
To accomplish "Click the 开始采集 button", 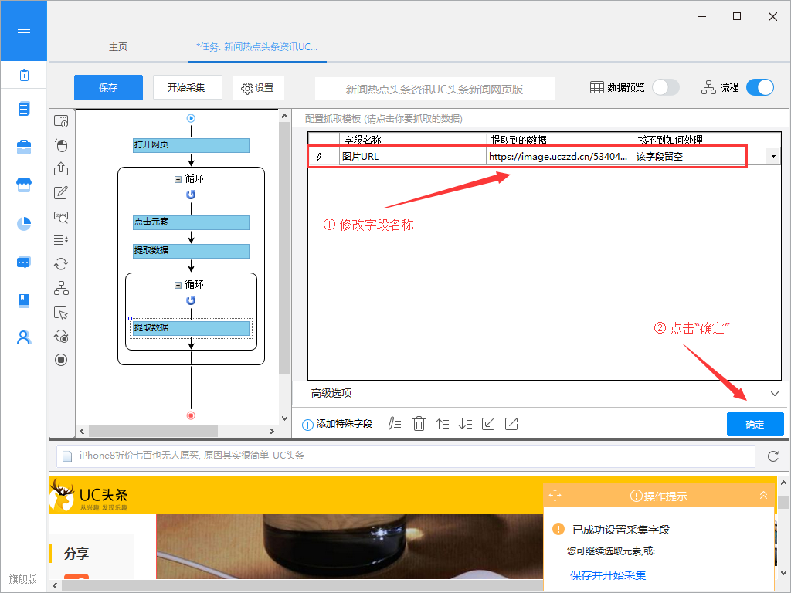I will click(188, 87).
